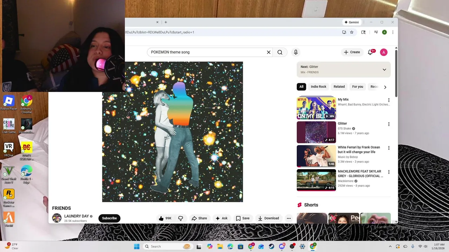Viewport: 449px width, 252px height.
Task: Open Chrome media controls icon
Action: click(x=376, y=32)
